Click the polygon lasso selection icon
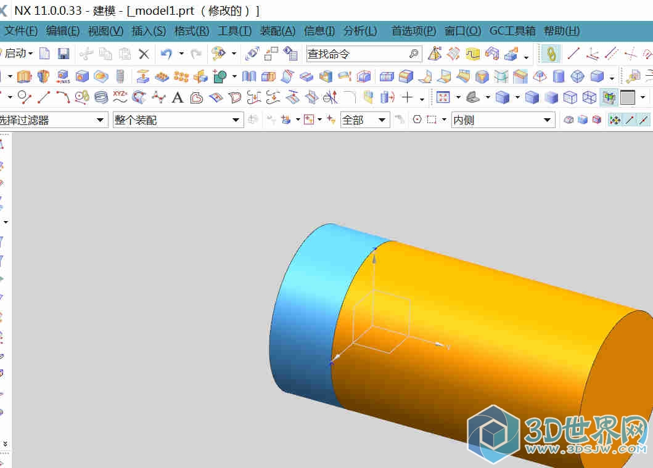Image resolution: width=653 pixels, height=468 pixels. [x=417, y=120]
